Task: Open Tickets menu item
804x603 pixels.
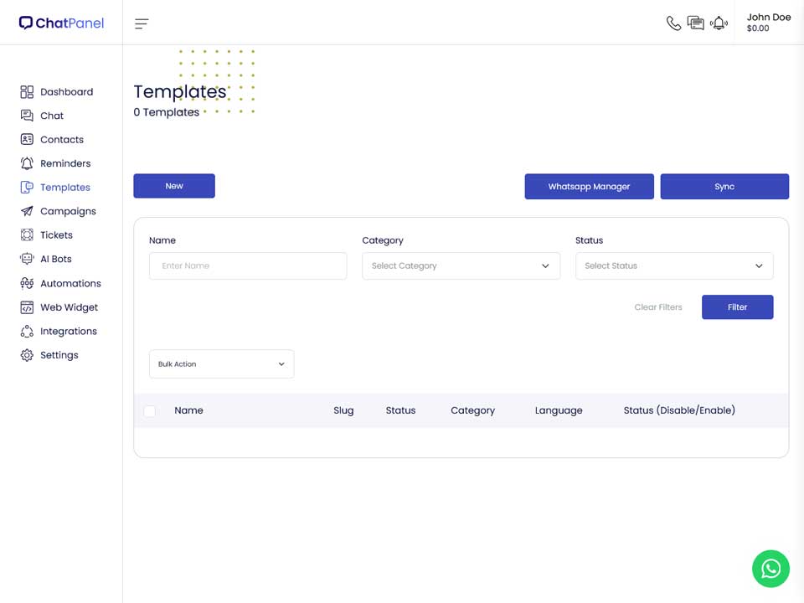Action: [x=56, y=234]
